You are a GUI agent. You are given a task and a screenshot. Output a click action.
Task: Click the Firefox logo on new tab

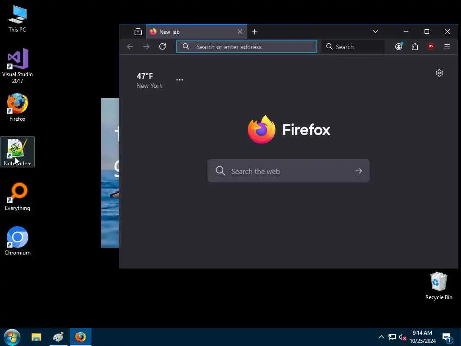tap(289, 129)
